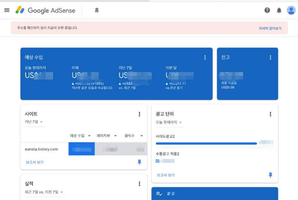Click the 지난 7일 earnings label
The image size is (298, 200).
(125, 68)
